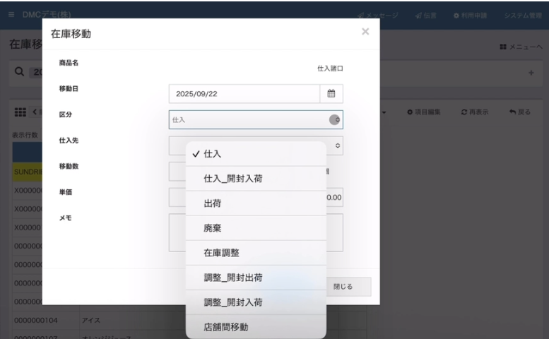Close the 在庫移動 dialog with X
This screenshot has width=549, height=339.
coord(365,32)
